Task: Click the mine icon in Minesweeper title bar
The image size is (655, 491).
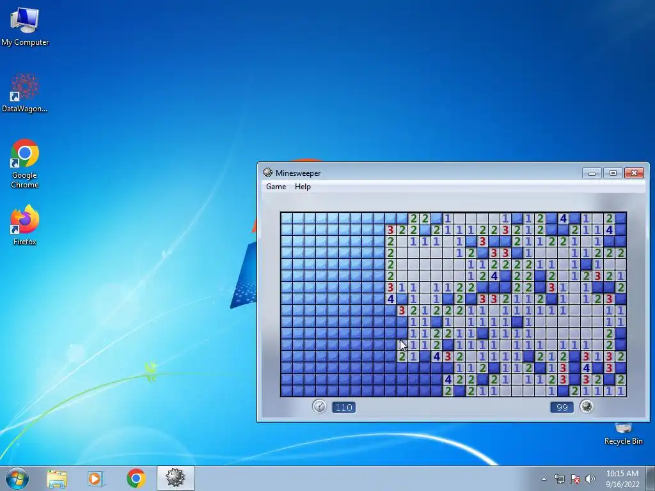Action: click(268, 173)
